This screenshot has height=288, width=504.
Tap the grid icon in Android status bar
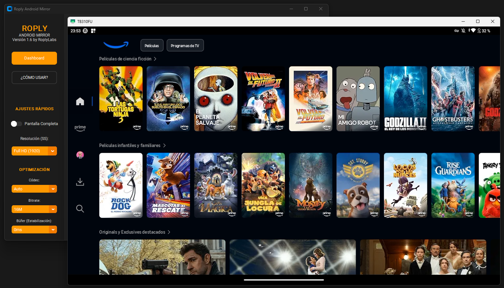click(x=93, y=31)
